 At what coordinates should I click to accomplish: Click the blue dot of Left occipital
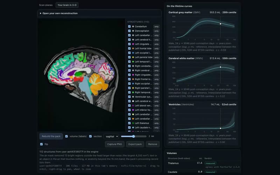pyautogui.click(x=133, y=53)
